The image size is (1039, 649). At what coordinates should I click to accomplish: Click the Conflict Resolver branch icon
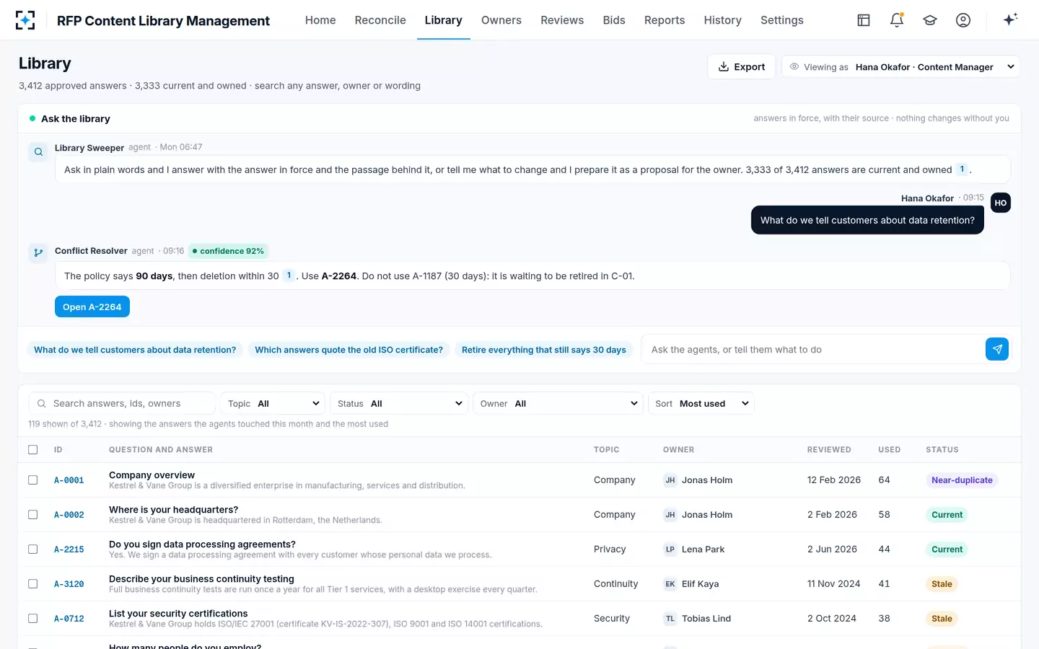(38, 252)
